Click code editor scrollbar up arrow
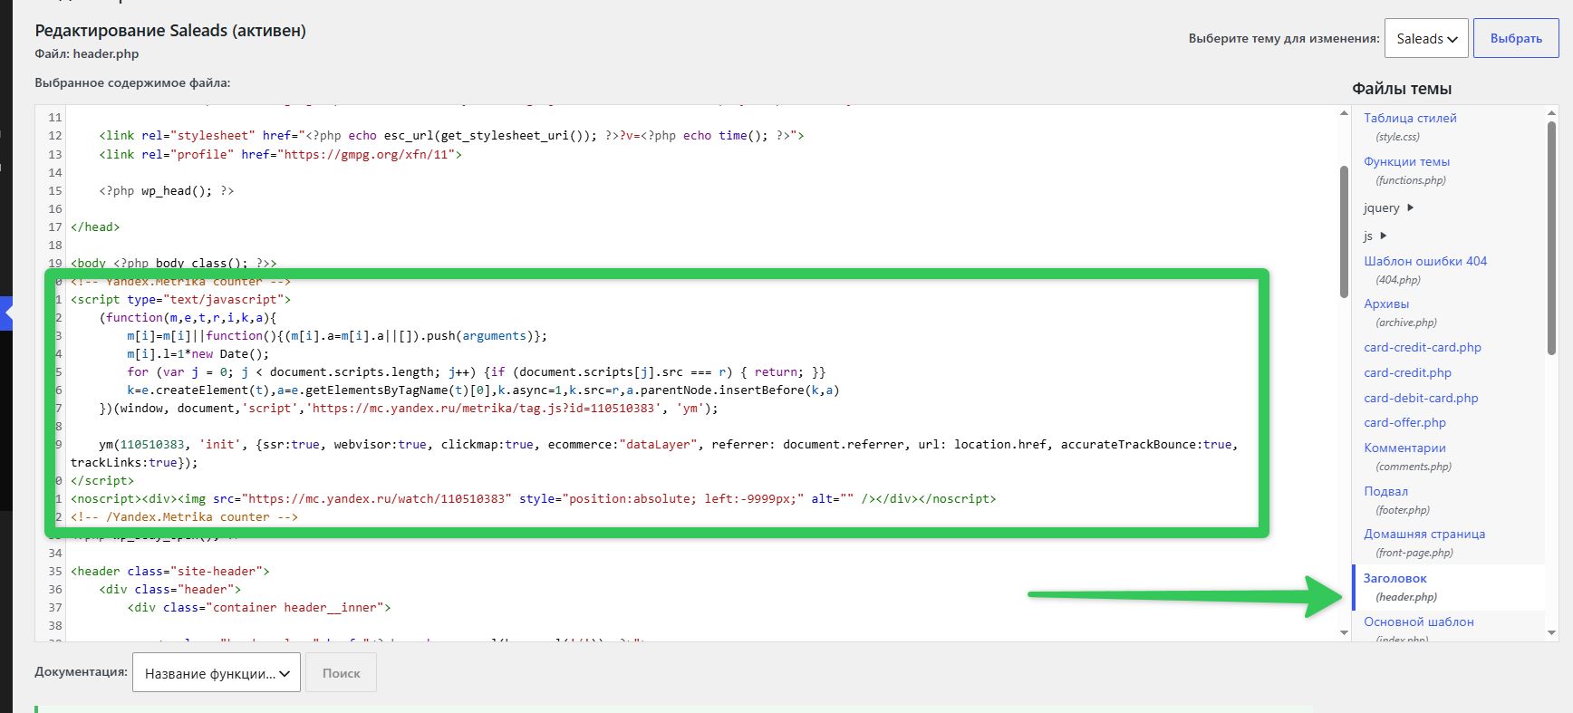Image resolution: width=1573 pixels, height=713 pixels. [x=1344, y=113]
